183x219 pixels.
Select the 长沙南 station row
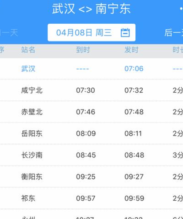coord(91,155)
